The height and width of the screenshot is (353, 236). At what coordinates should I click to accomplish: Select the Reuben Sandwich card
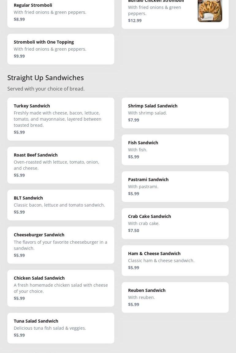[x=175, y=297]
